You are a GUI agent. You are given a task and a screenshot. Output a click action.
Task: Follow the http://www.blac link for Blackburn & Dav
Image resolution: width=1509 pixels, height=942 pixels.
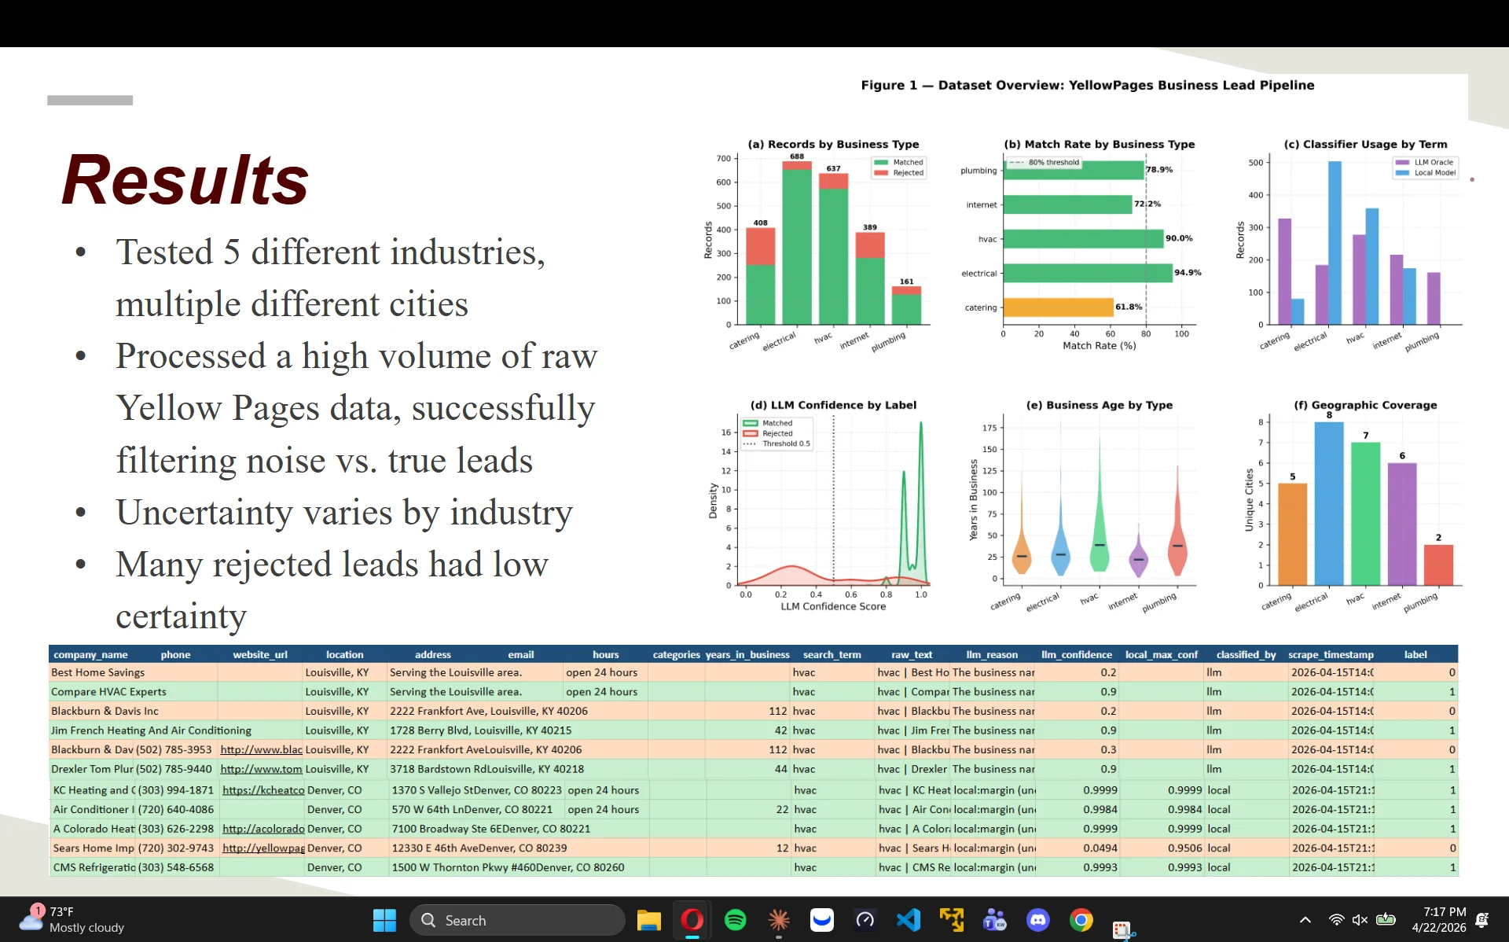coord(261,749)
